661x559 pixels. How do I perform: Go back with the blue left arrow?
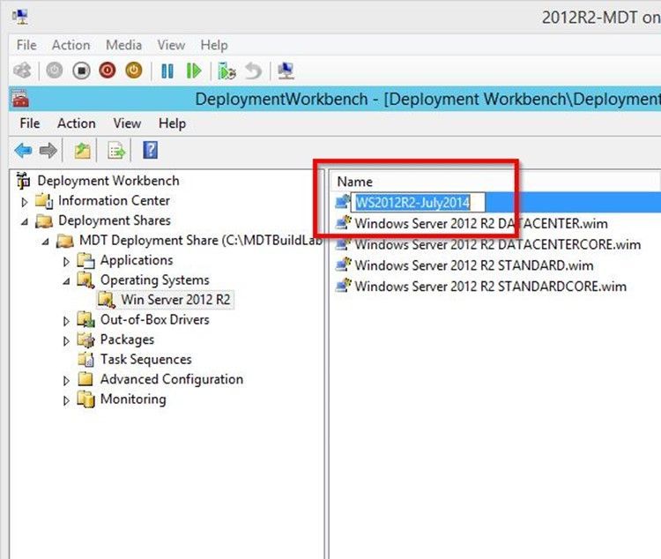(23, 150)
